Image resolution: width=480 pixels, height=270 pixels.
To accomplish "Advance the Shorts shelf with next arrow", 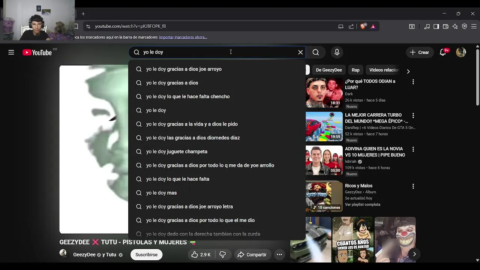I will click(x=414, y=254).
